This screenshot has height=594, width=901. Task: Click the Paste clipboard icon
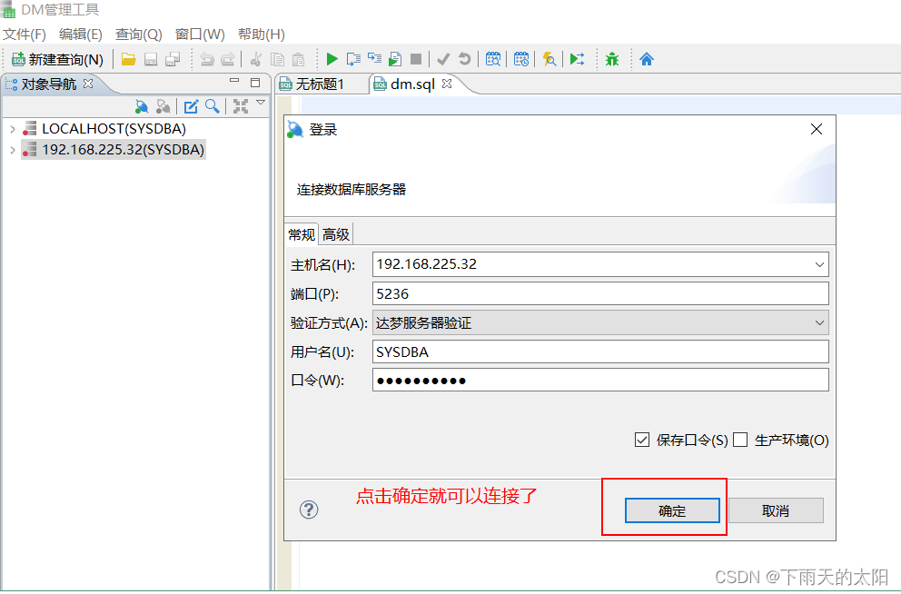pos(298,59)
